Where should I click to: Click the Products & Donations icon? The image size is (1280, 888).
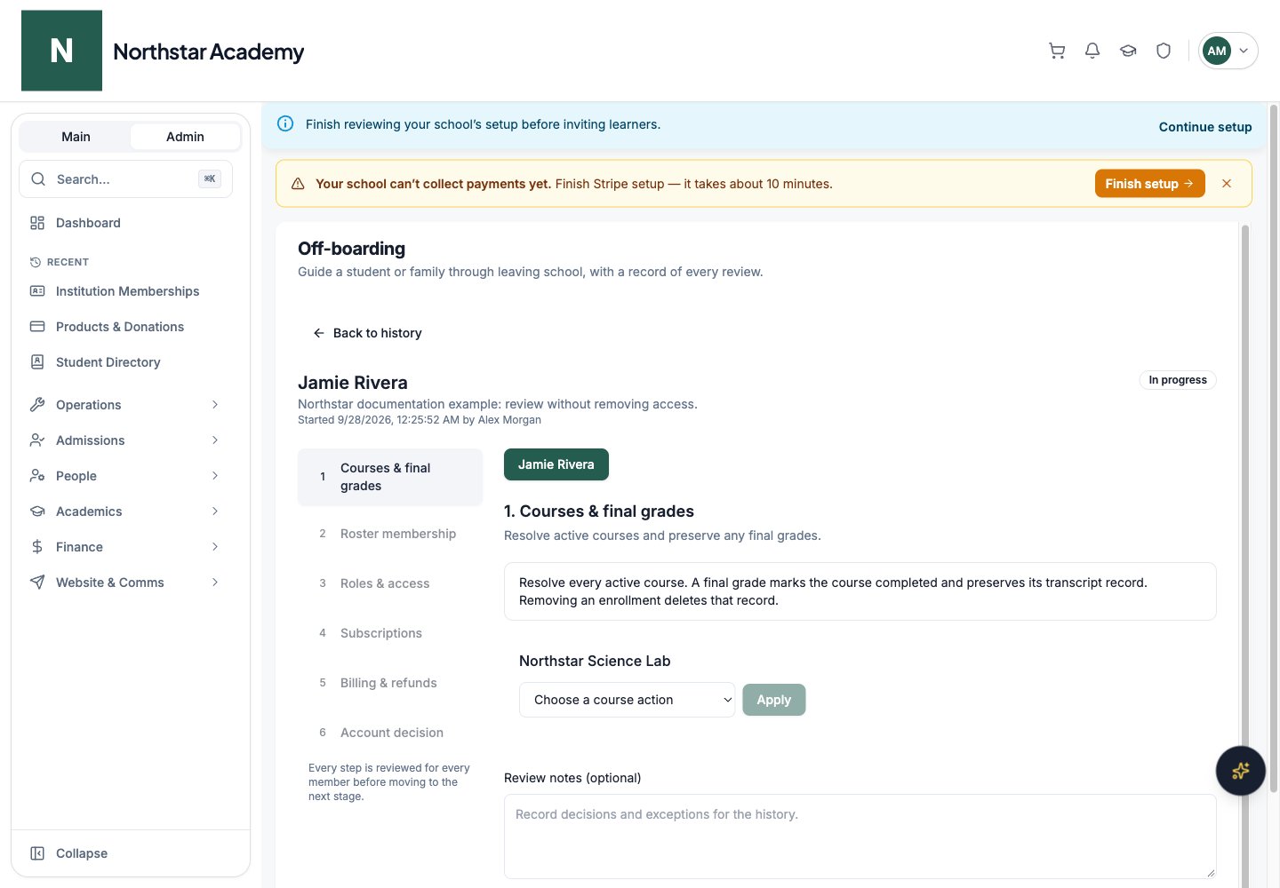click(x=37, y=327)
